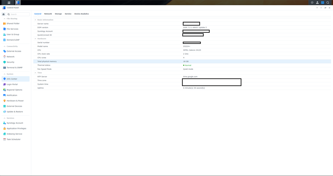Open the chat notifications icon
The width and height of the screenshot is (333, 176).
pyautogui.click(x=312, y=3)
